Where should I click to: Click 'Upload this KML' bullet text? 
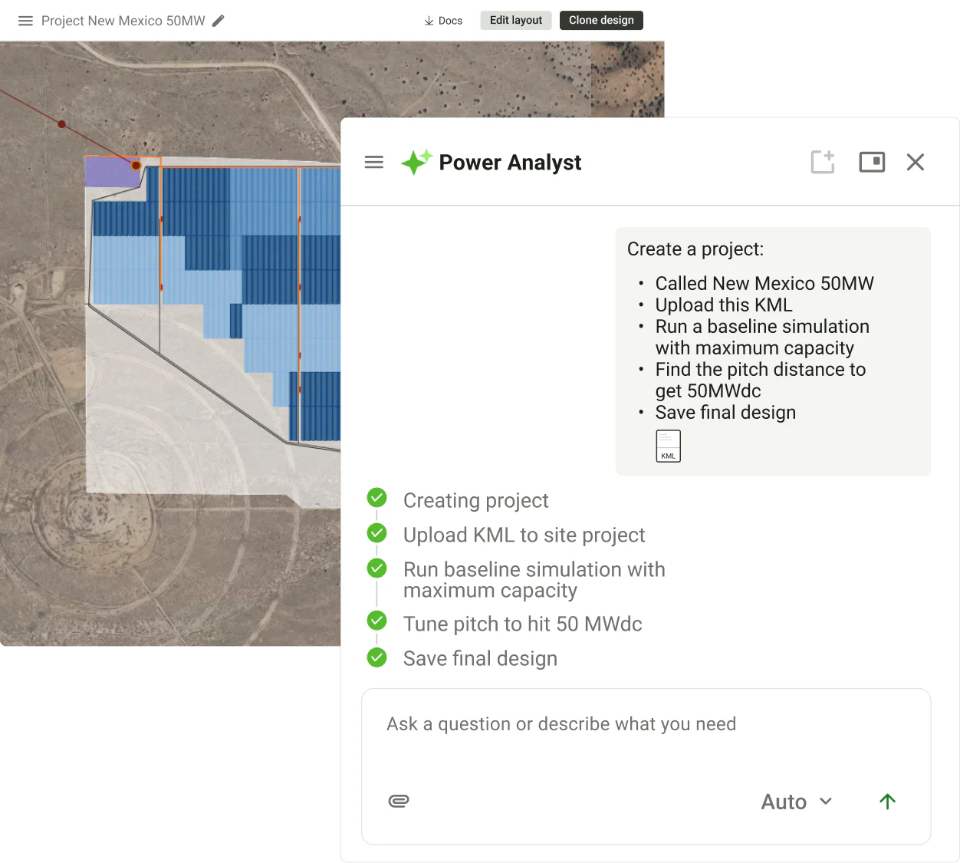pos(724,305)
